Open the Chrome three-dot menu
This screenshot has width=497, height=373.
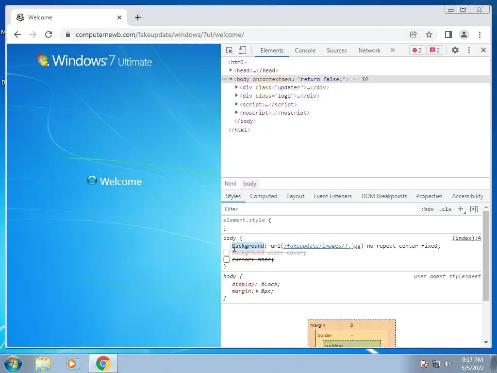click(x=480, y=34)
